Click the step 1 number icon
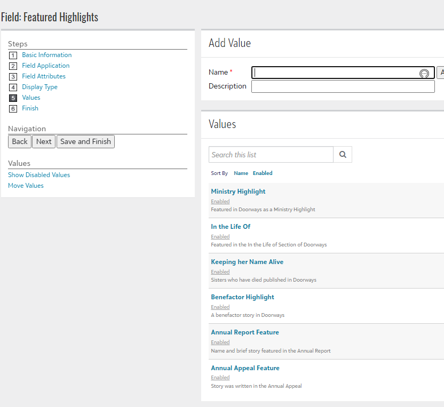This screenshot has height=407, width=444. pos(13,55)
